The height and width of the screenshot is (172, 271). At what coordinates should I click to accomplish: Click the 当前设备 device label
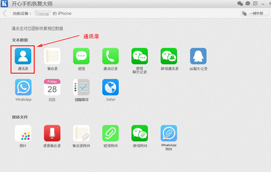[22, 13]
